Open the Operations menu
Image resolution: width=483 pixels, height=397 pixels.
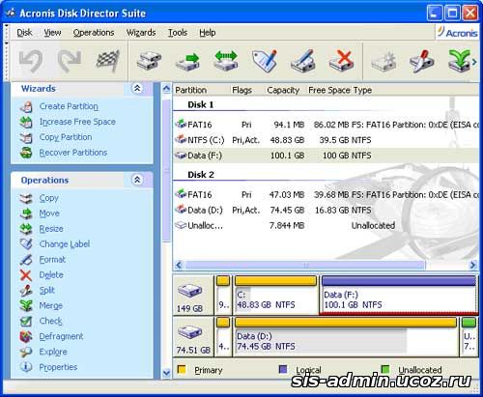pos(94,33)
